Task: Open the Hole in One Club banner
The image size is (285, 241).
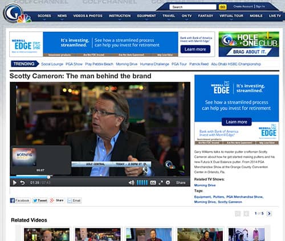Action: [249, 44]
